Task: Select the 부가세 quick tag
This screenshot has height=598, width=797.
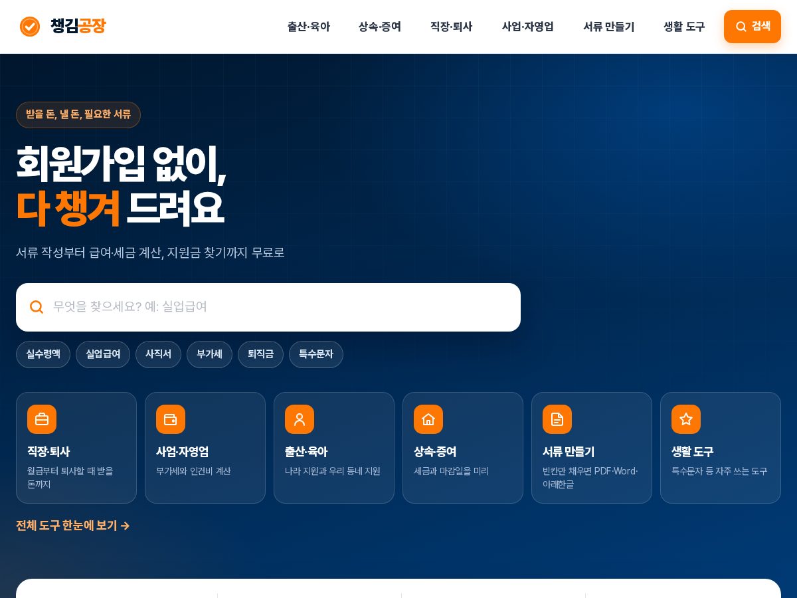Action: coord(209,354)
